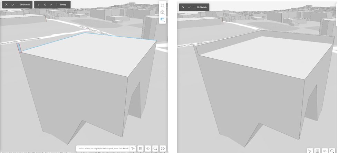
Task: Click the search magnifier in left viewport
Action: click(155, 149)
